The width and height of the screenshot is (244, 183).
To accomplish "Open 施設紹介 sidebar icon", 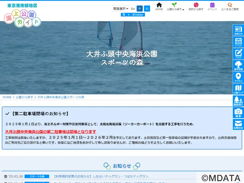I will (238, 101).
